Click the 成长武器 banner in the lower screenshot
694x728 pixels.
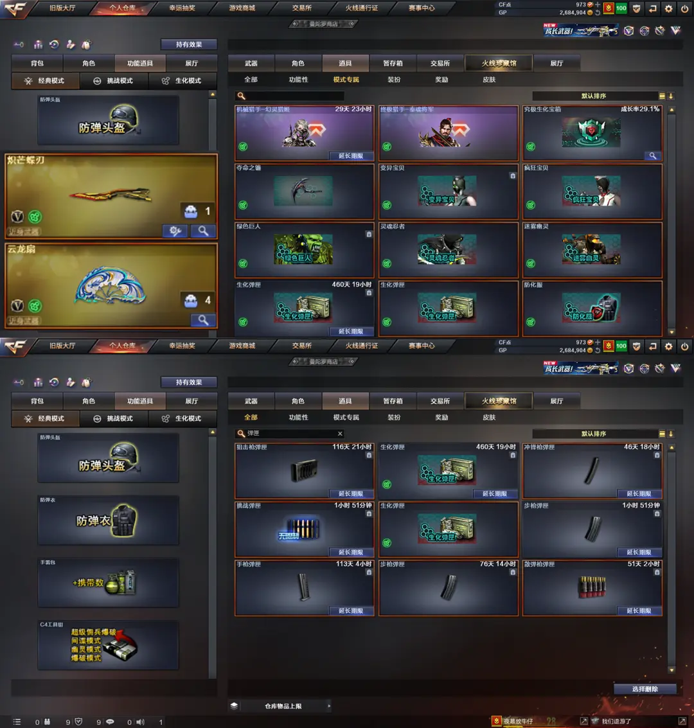[580, 369]
